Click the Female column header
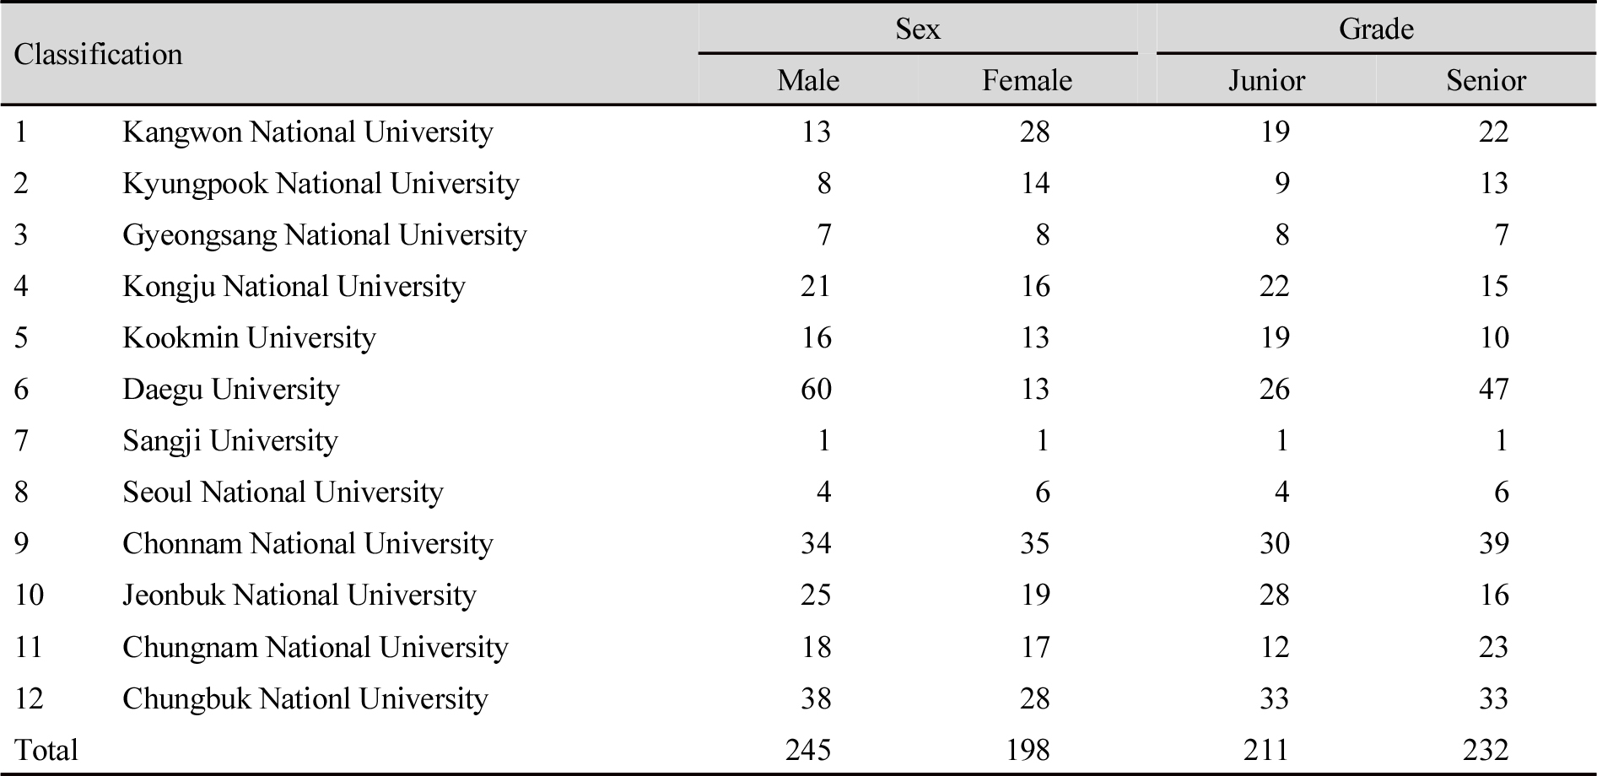1597x776 pixels. 1027,80
